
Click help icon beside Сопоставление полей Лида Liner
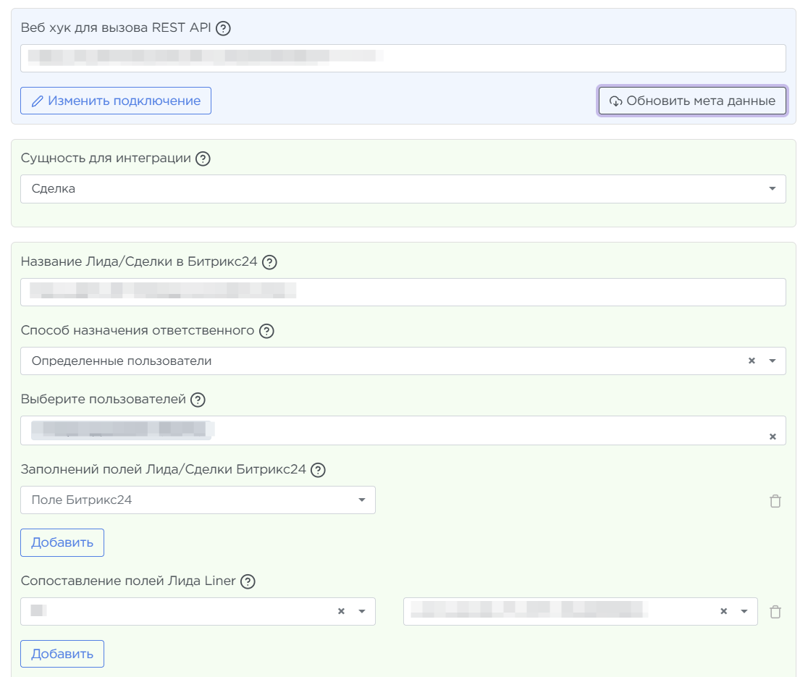click(x=248, y=581)
